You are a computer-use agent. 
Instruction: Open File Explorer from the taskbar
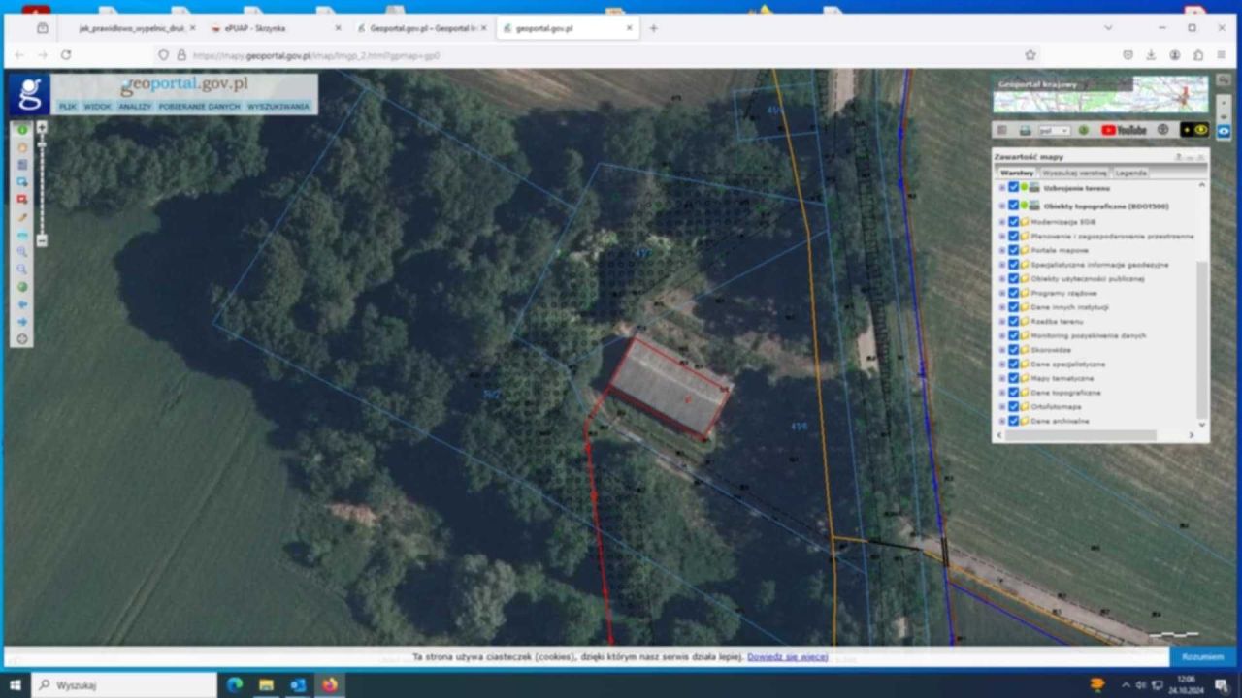(x=266, y=685)
